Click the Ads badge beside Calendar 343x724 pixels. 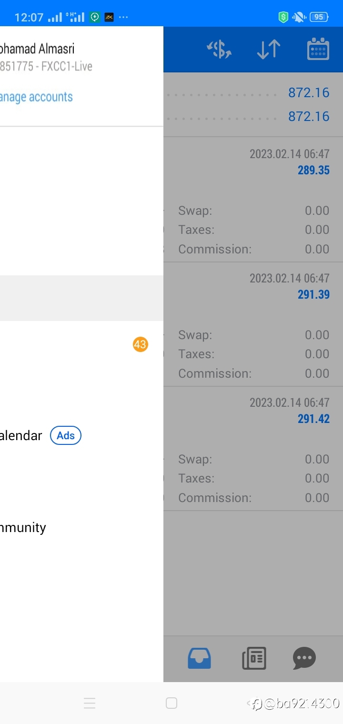tap(66, 435)
